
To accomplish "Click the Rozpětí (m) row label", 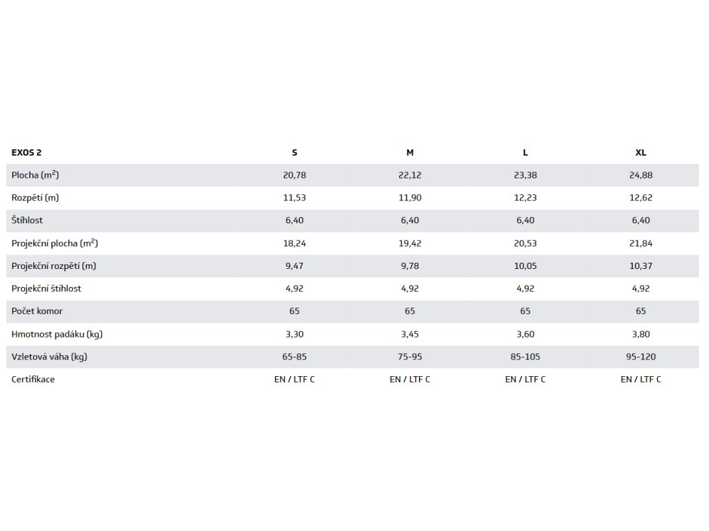I will 35,198.
